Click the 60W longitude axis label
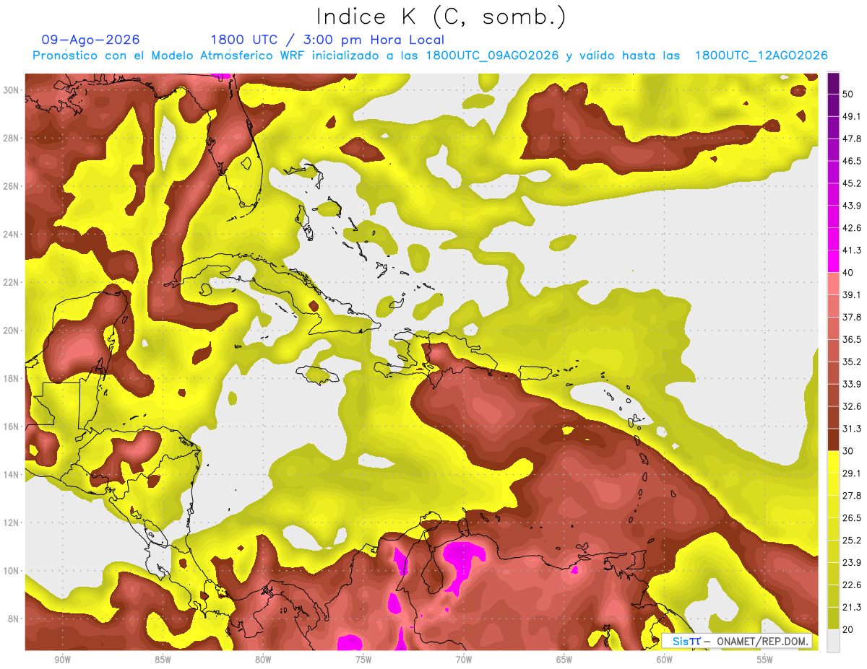 (x=665, y=660)
